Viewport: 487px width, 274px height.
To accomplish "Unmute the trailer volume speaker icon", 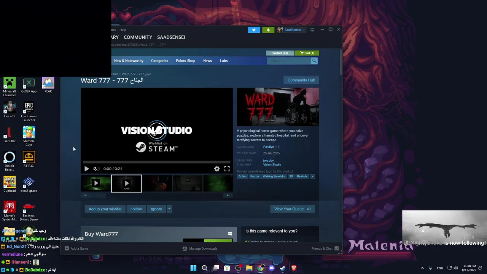I will click(x=96, y=169).
